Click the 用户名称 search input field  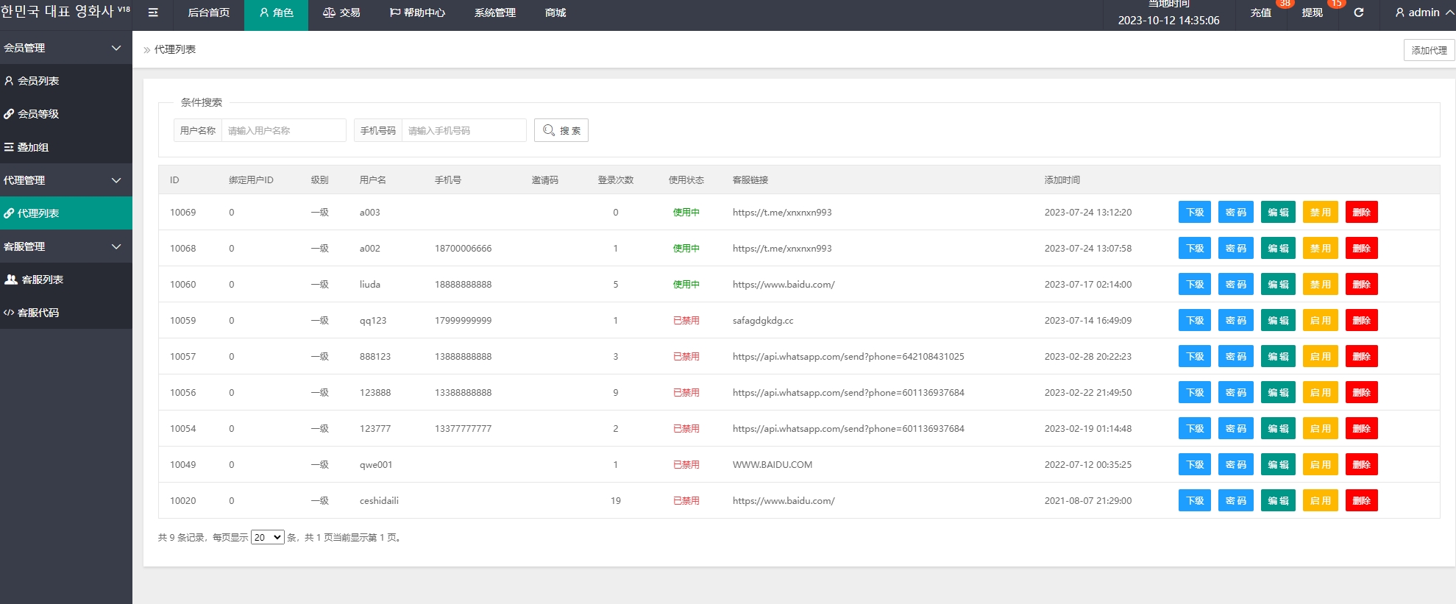(283, 130)
